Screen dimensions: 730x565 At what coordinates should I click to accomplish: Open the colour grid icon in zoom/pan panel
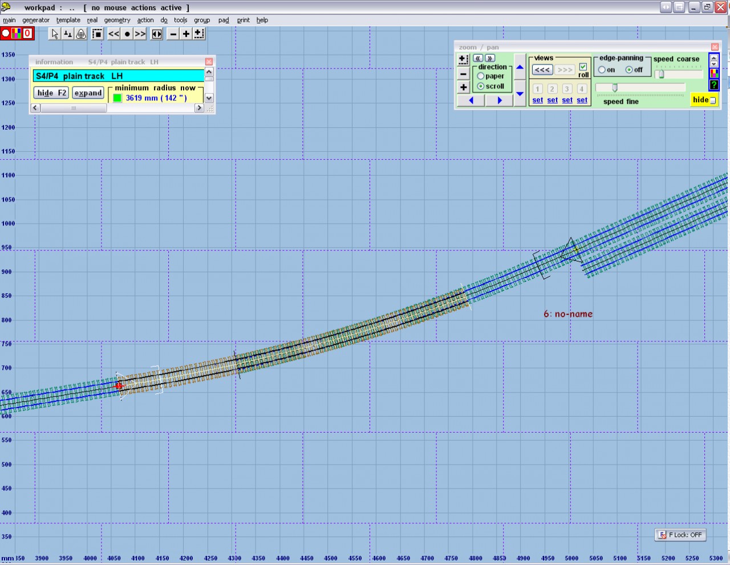click(713, 73)
